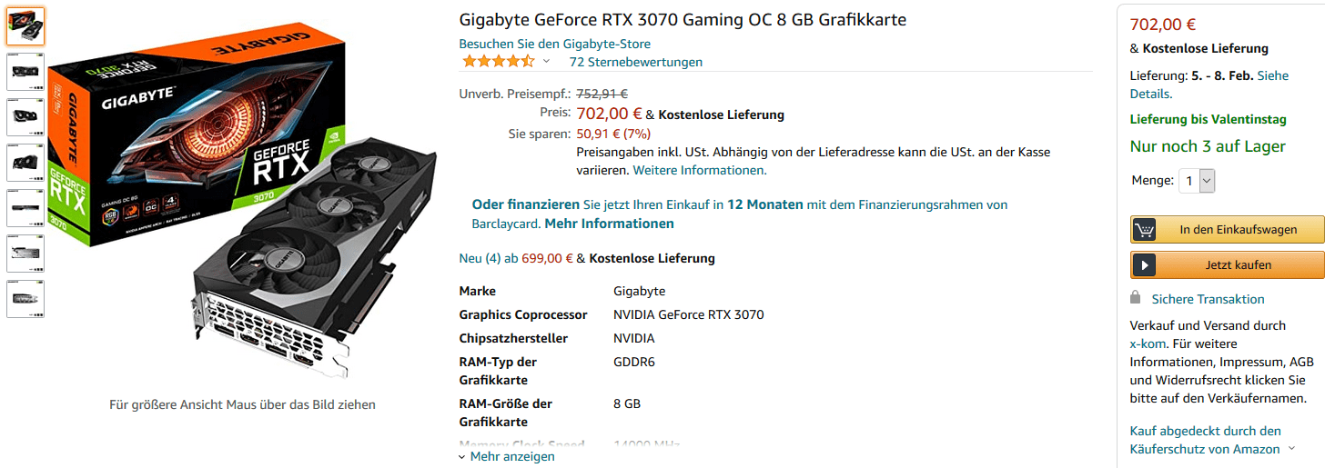Select the last product thumbnail image
The height and width of the screenshot is (468, 1325).
pyautogui.click(x=25, y=299)
